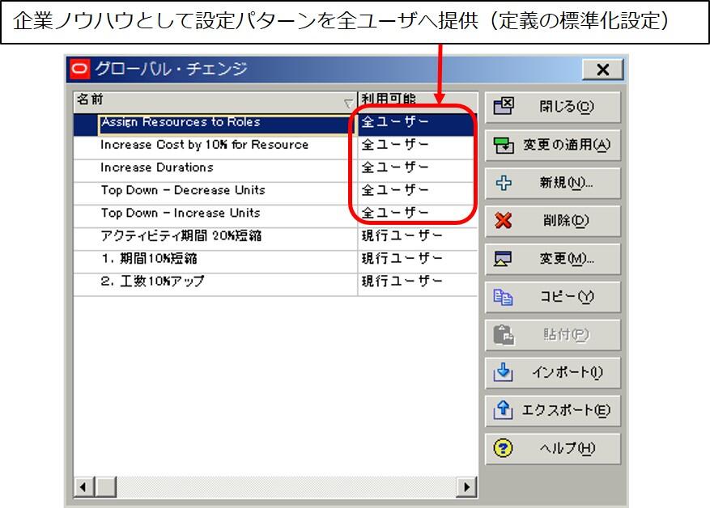The height and width of the screenshot is (508, 710).
Task: Click 全ユーザー cell for Increase Durations
Action: click(418, 171)
